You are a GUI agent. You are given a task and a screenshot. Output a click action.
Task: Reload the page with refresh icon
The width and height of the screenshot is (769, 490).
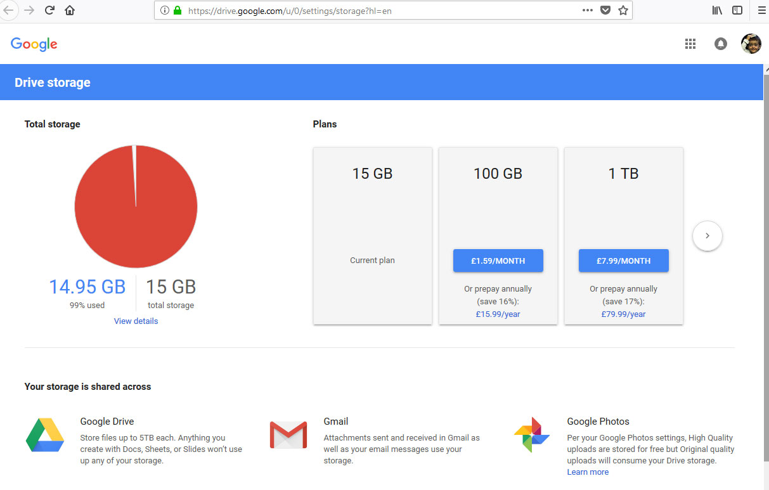(49, 10)
